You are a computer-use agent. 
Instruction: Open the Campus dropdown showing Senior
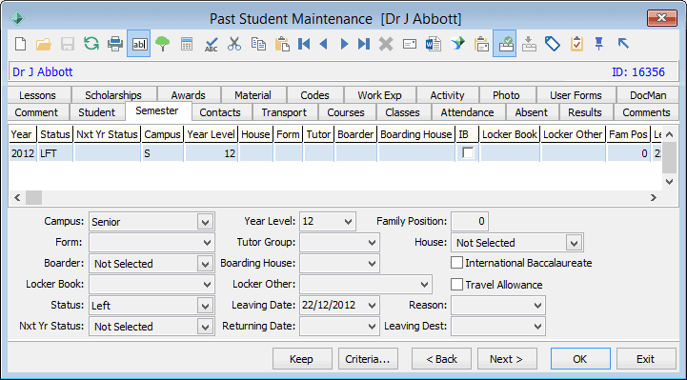click(x=205, y=222)
